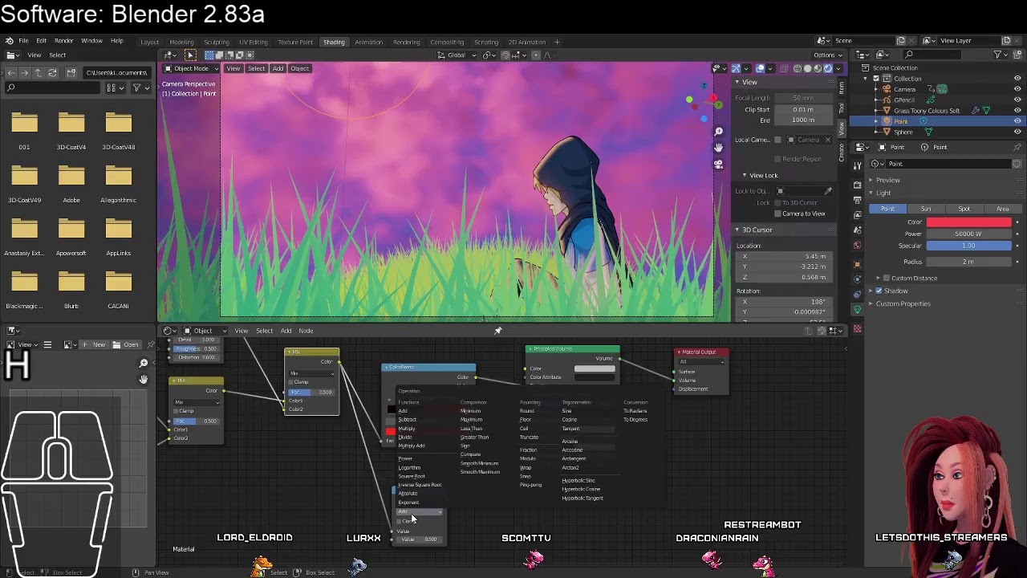
Task: Open node editor Add menu
Action: 286,331
